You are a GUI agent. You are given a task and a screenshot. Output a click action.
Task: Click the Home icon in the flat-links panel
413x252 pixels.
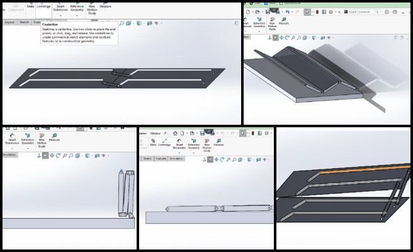pyautogui.click(x=175, y=134)
